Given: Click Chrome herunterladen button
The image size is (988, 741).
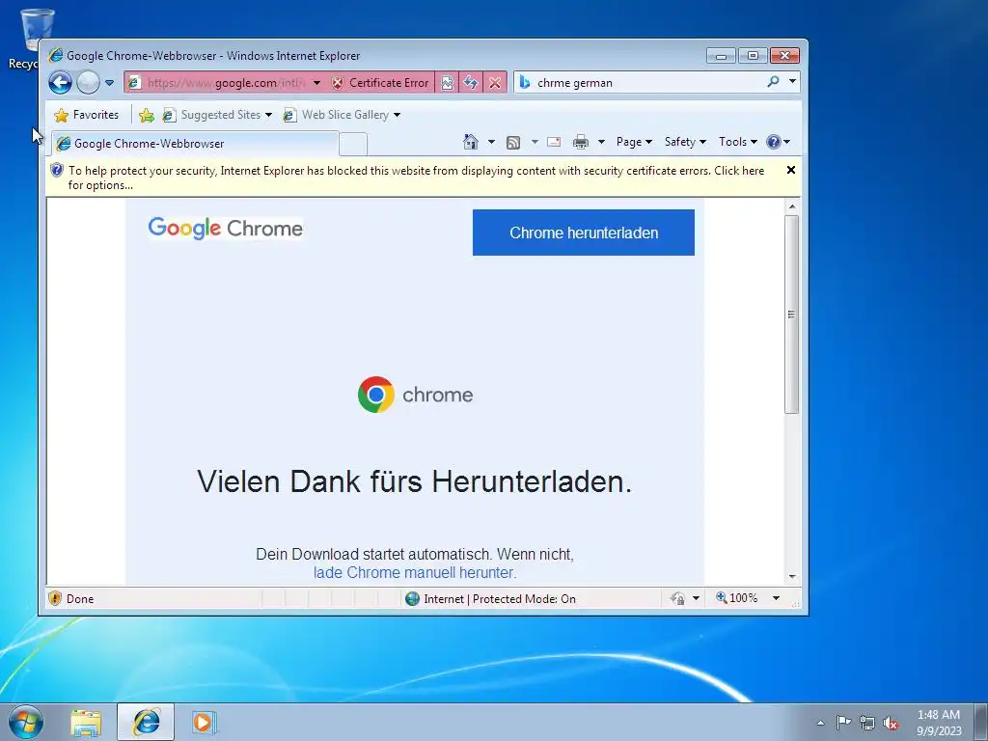Looking at the screenshot, I should [584, 233].
